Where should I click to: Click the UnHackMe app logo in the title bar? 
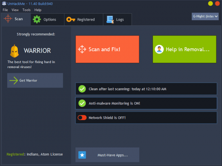[x=4, y=4]
